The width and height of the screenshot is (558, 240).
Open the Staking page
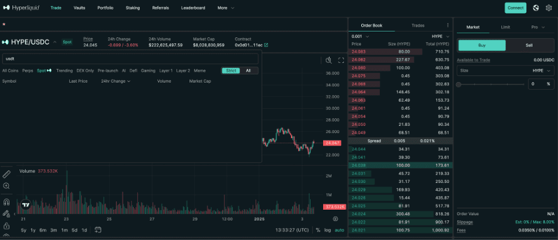(133, 8)
